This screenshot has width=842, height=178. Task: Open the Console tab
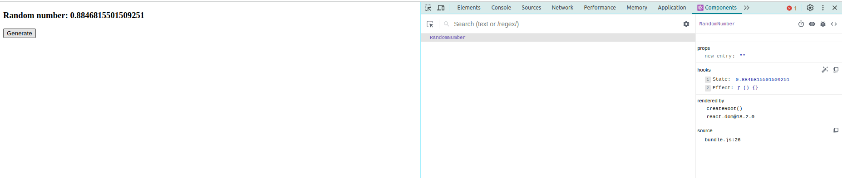501,8
